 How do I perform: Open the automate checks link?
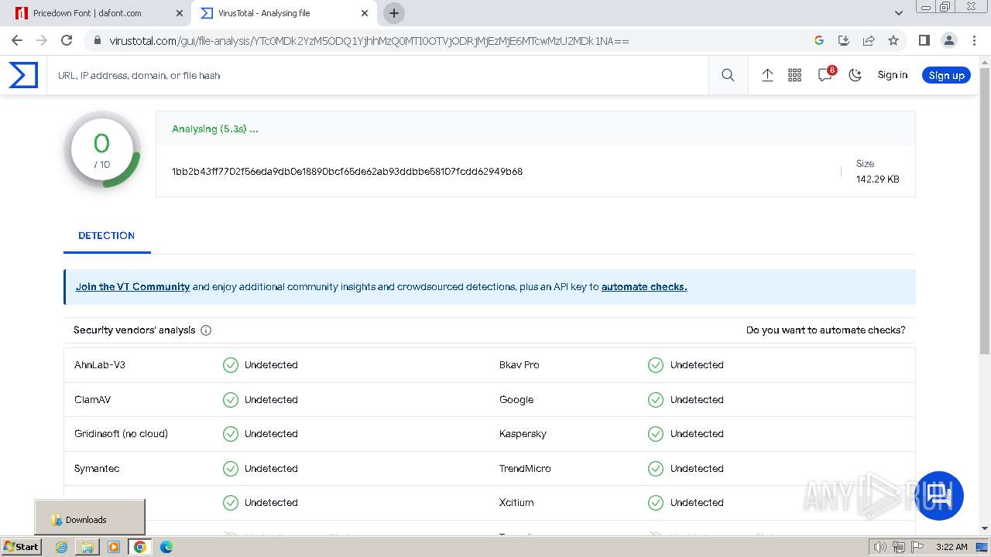tap(644, 287)
